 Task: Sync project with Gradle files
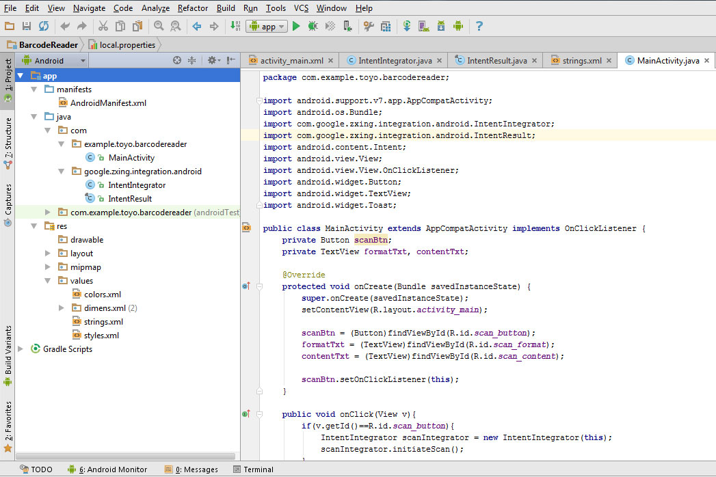point(407,26)
